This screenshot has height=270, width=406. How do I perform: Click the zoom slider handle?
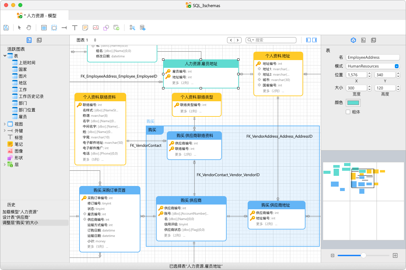363,255
